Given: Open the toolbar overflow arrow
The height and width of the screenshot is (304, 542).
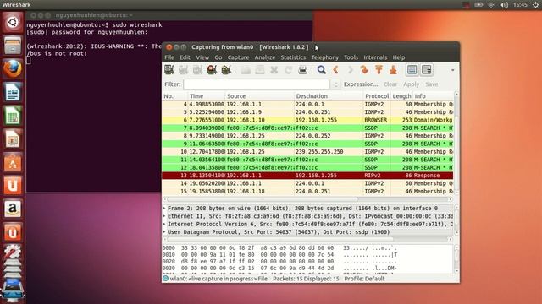Looking at the screenshot, I should tap(452, 70).
